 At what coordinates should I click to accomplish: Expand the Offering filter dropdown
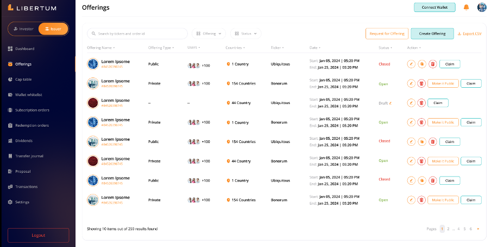pyautogui.click(x=209, y=34)
